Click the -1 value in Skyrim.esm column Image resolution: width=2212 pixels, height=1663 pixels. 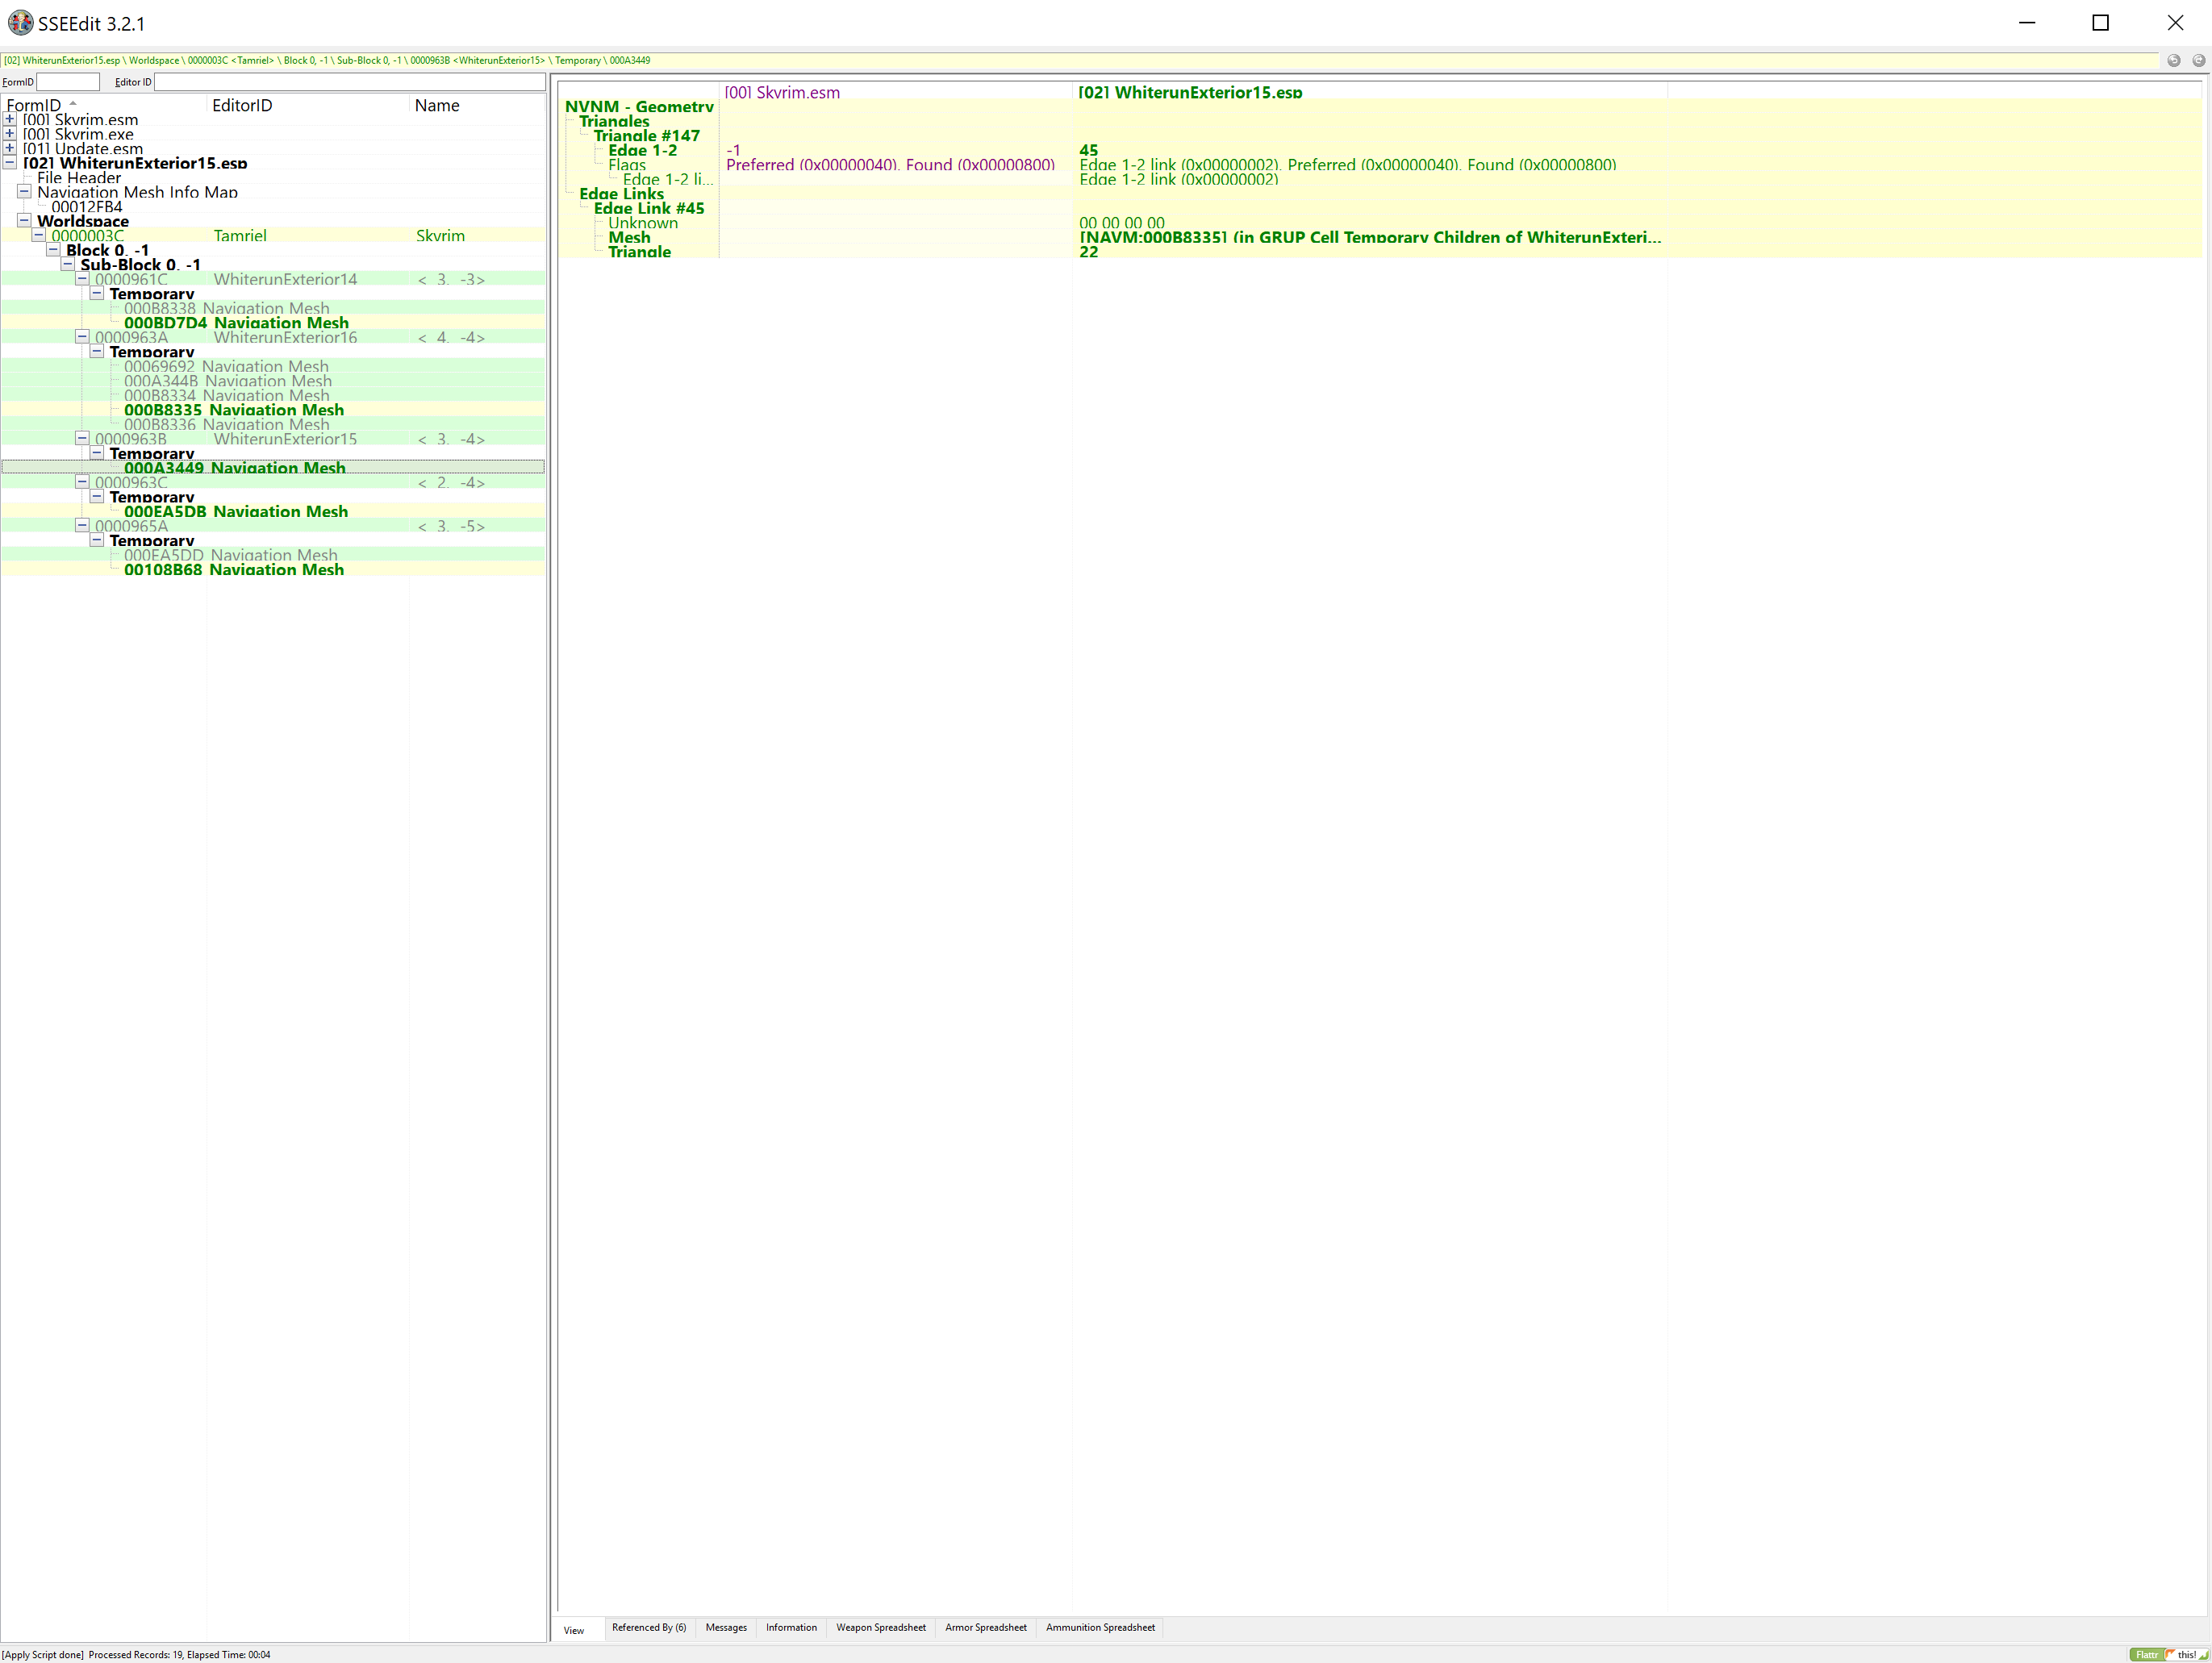click(733, 150)
